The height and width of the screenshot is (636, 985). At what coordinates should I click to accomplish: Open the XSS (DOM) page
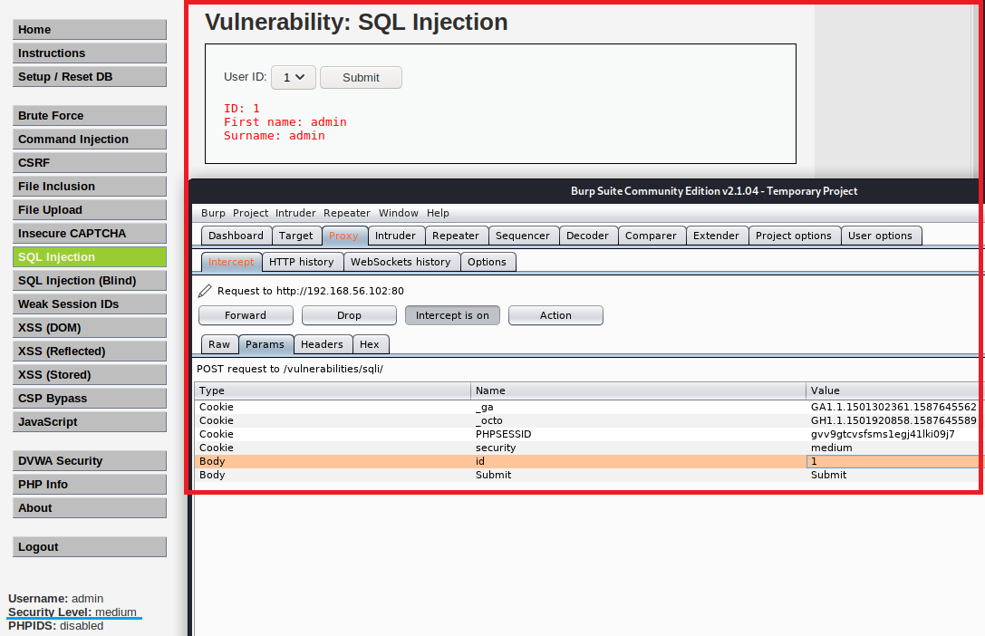point(89,327)
